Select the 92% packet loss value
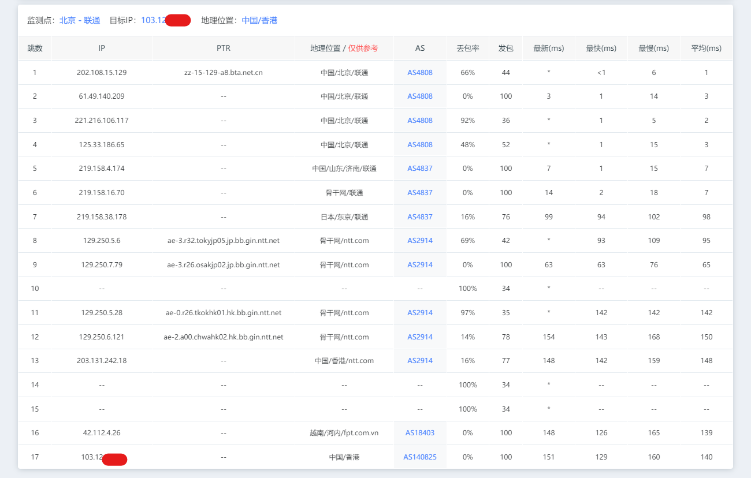The image size is (751, 478). click(x=468, y=121)
